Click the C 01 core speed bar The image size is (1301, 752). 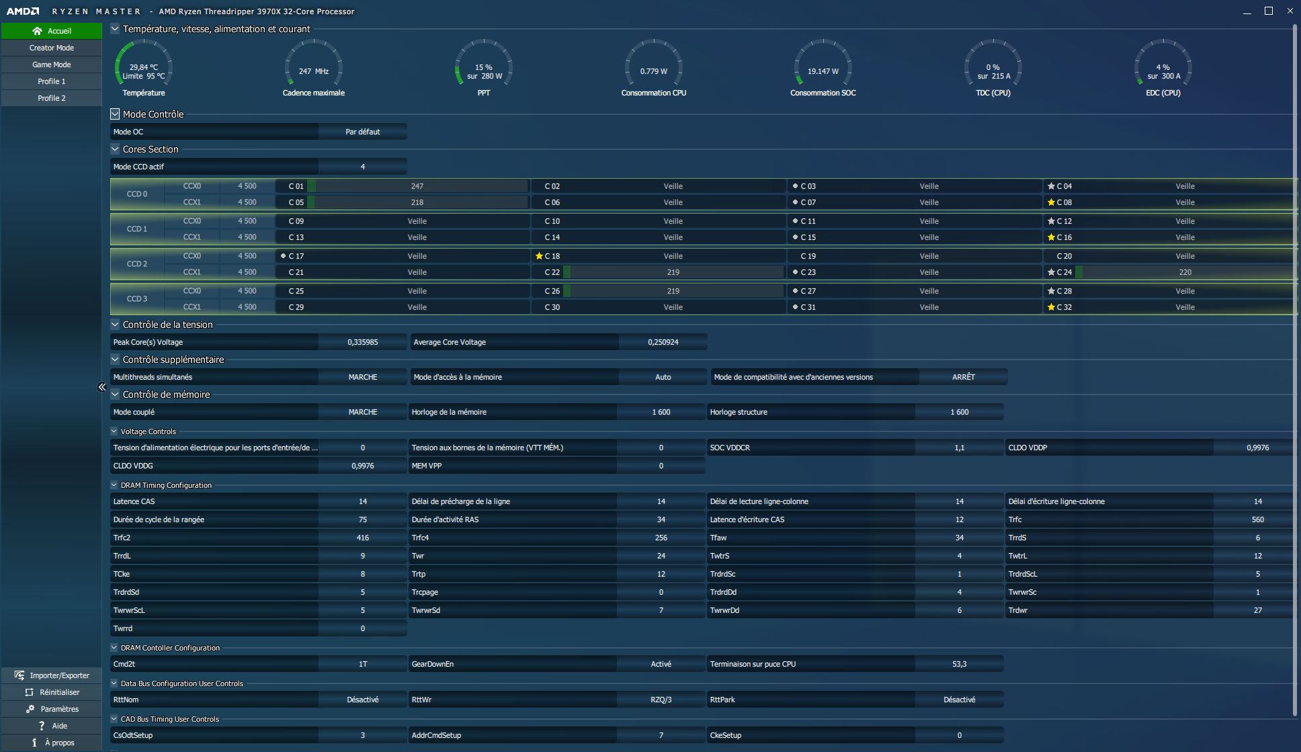417,186
